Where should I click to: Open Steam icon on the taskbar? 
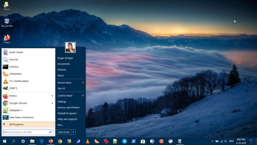pyautogui.click(x=171, y=141)
